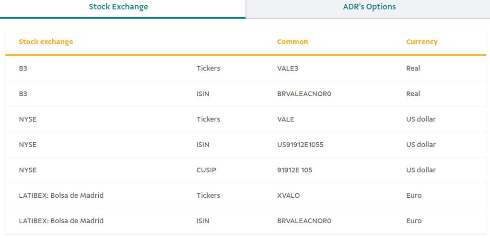This screenshot has height=238, width=490.
Task: Click B3 in the VALE3 tickers row
Action: pos(23,68)
